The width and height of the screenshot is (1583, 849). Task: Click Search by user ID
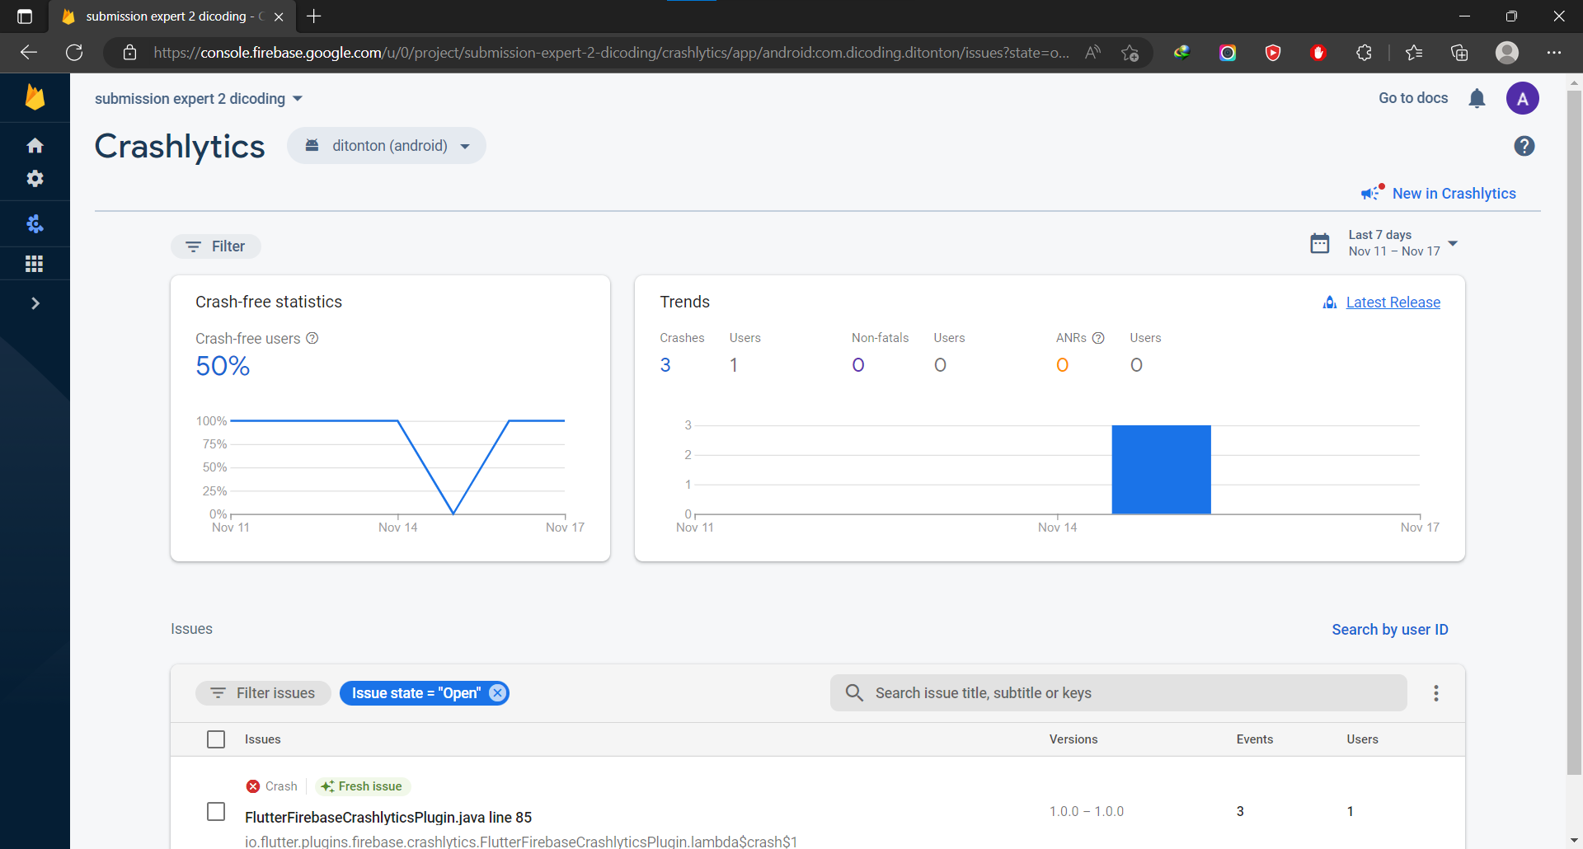[x=1389, y=629]
